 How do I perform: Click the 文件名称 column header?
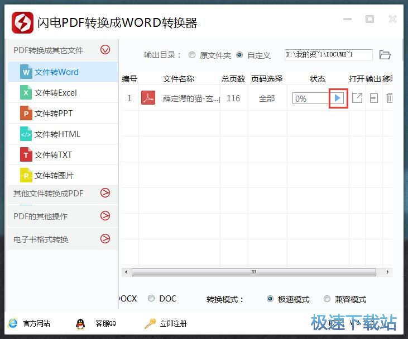[x=179, y=79]
